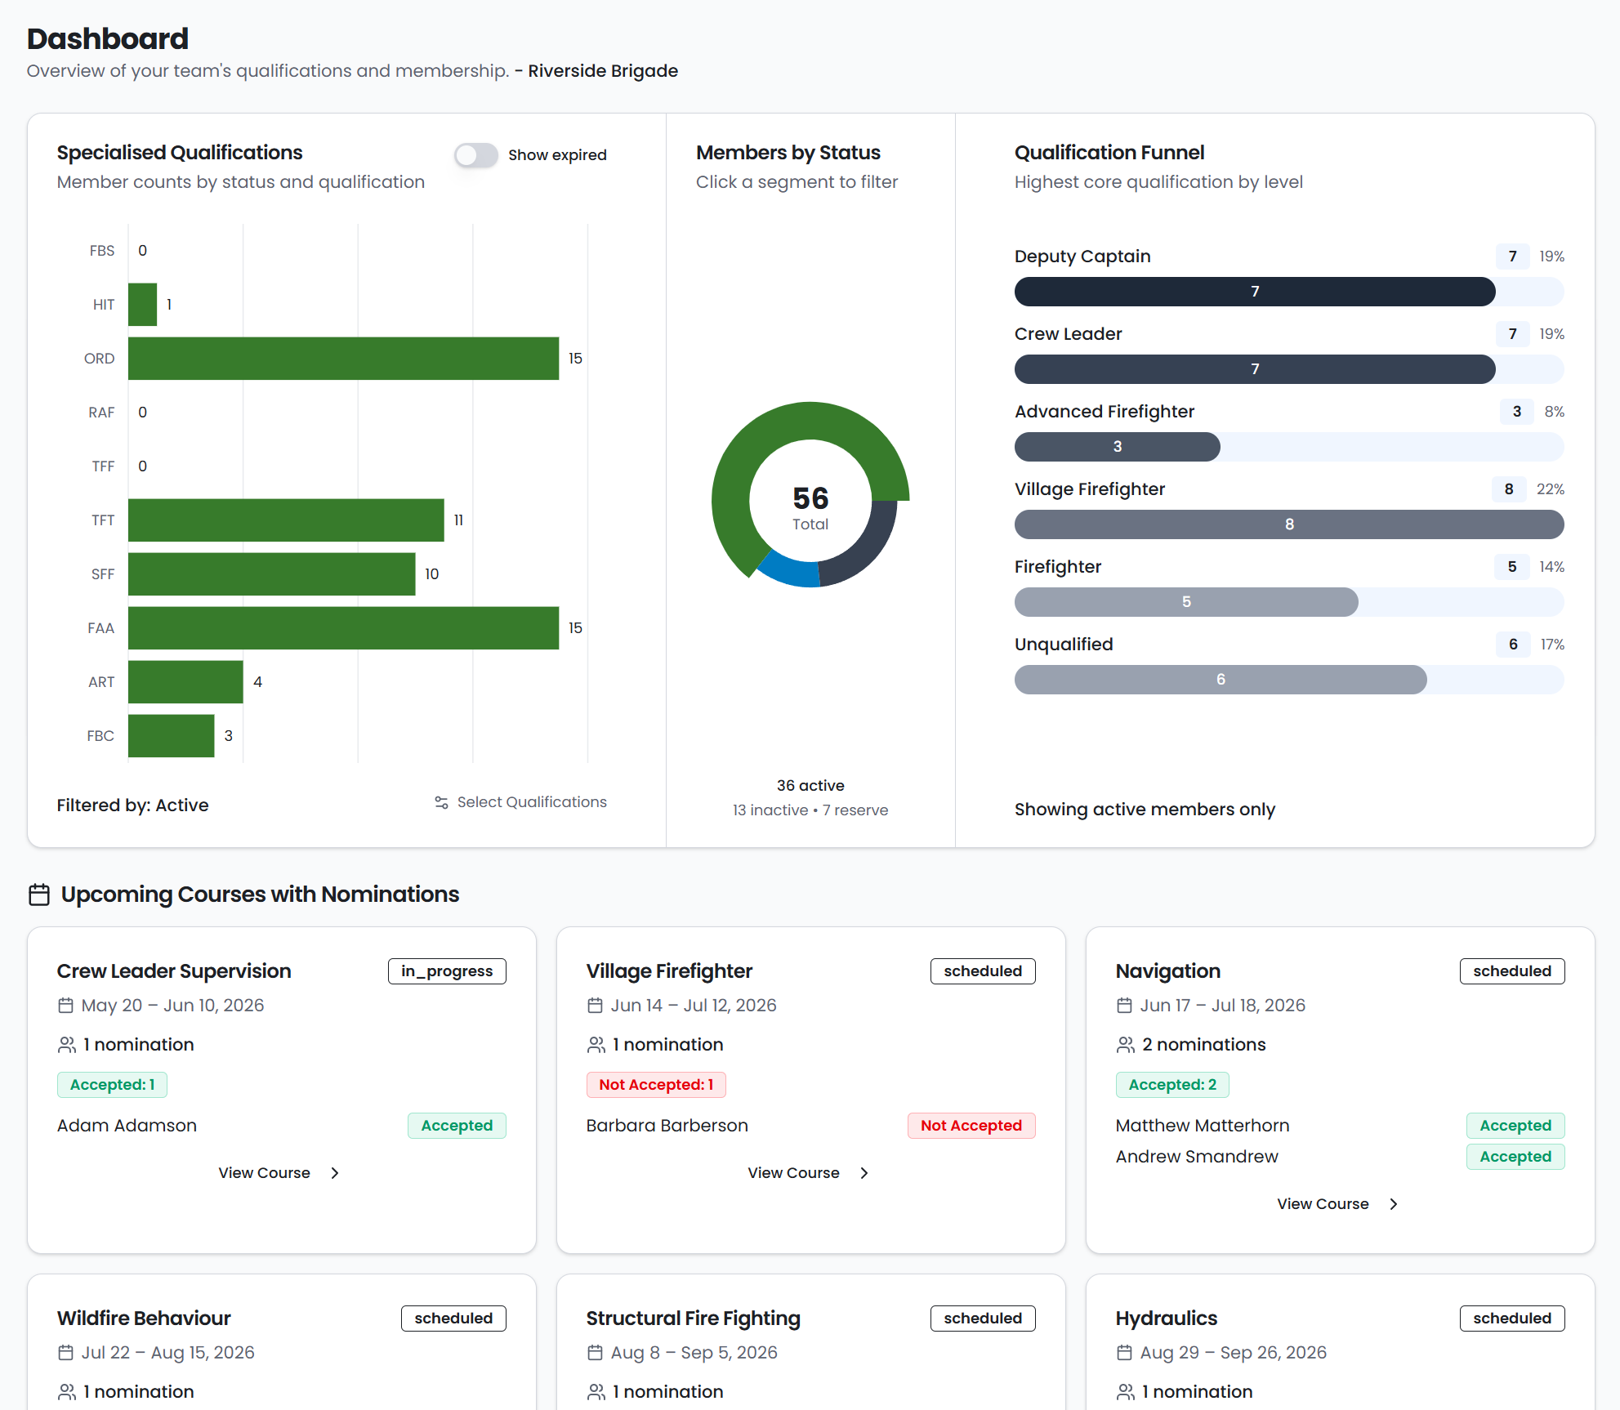
Task: Toggle the Show expired switch
Action: (x=476, y=155)
